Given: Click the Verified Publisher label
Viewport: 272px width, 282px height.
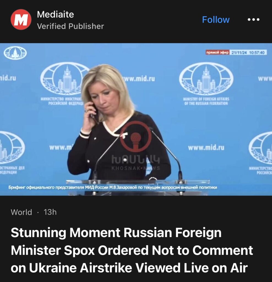Looking at the screenshot, I should point(70,26).
